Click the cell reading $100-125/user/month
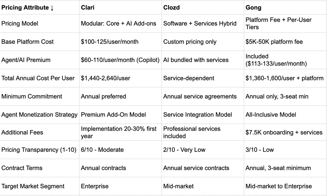 tap(120, 42)
